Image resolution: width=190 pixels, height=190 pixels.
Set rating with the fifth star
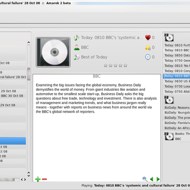coord(125,66)
